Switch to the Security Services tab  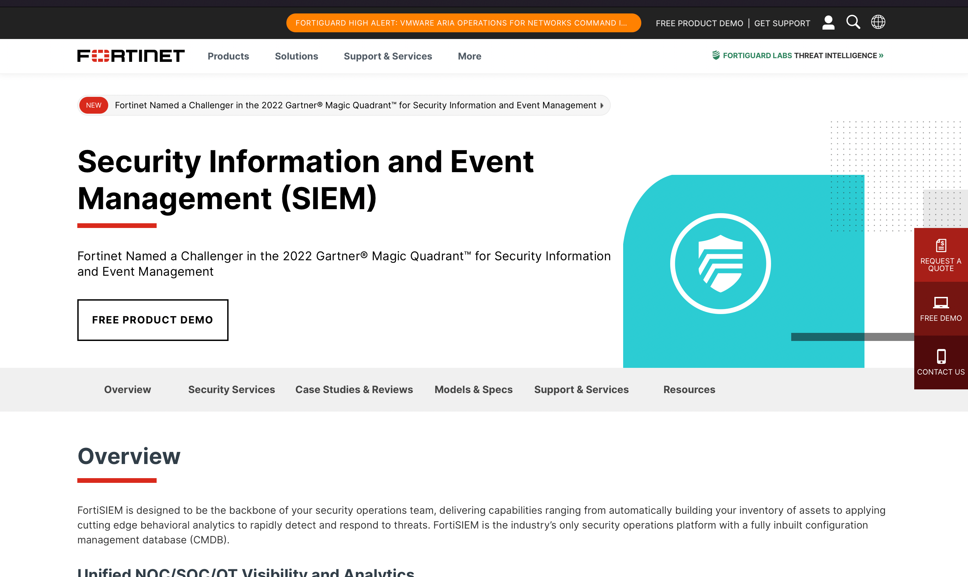tap(231, 390)
